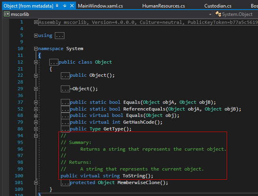Expand the collapsed using directives
The height and width of the screenshot is (196, 258).
pos(36,35)
